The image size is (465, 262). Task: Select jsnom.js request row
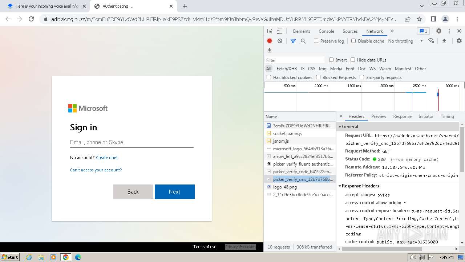pos(300,141)
